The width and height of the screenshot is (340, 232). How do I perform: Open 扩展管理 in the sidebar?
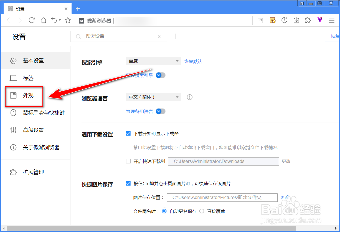35,172
